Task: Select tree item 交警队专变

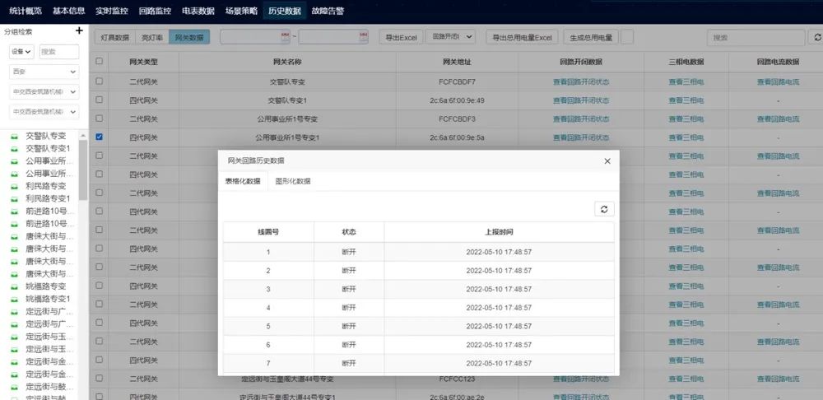Action: coord(46,136)
